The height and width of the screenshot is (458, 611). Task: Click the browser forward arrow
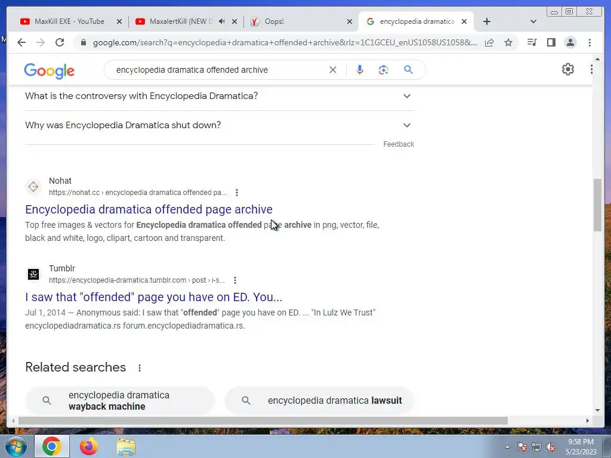[41, 42]
